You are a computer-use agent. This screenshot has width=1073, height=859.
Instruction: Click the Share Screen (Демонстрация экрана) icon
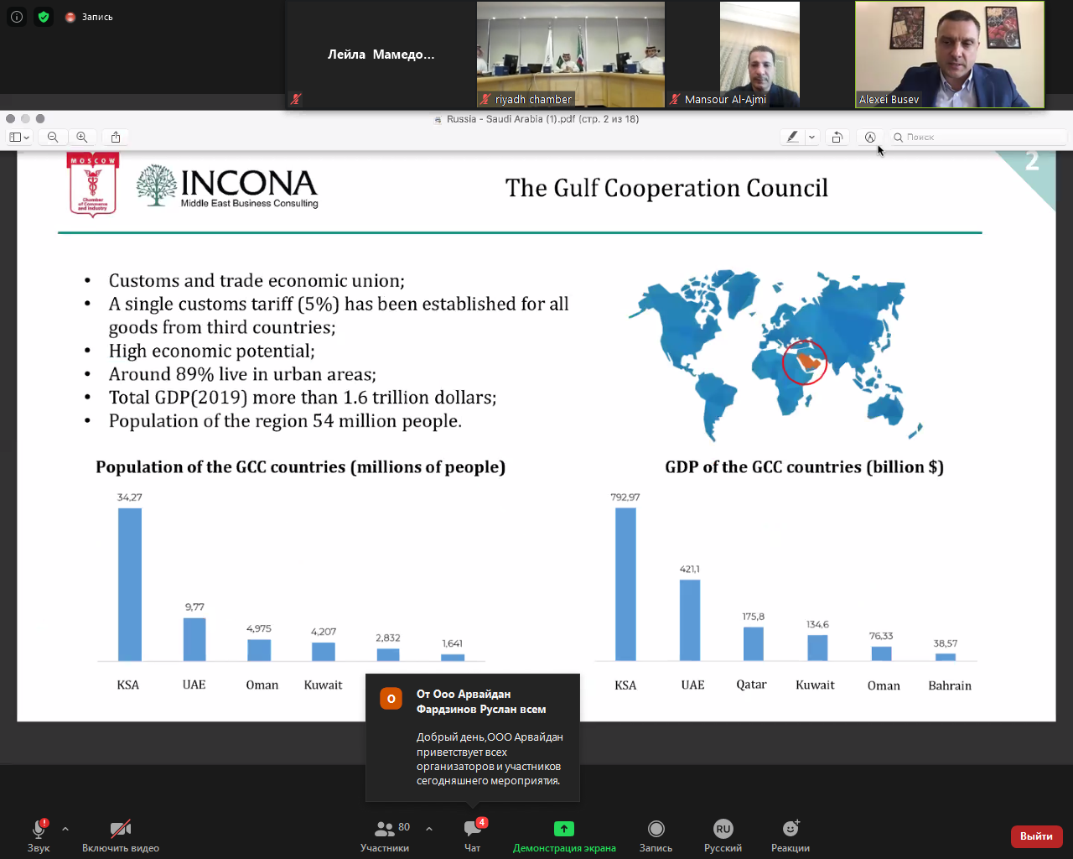click(564, 829)
